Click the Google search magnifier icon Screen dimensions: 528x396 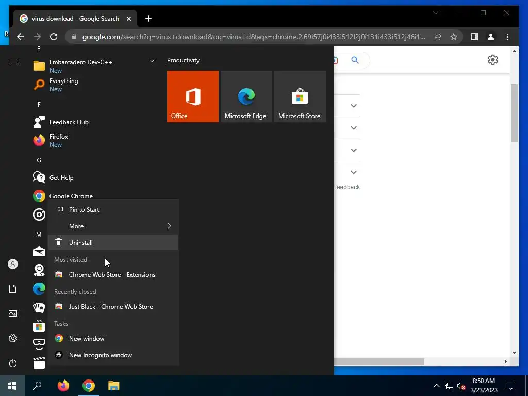point(355,60)
